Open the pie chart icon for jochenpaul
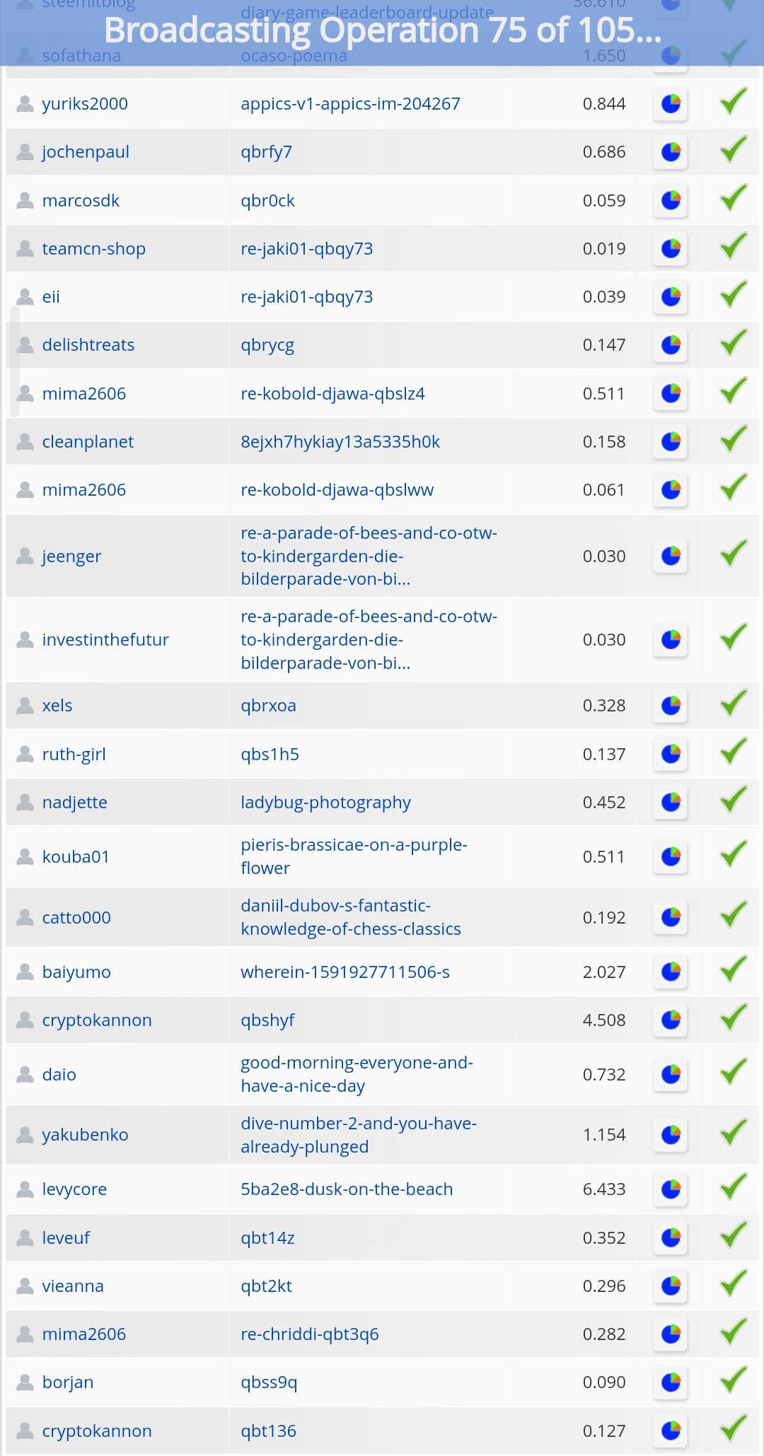 (x=671, y=152)
